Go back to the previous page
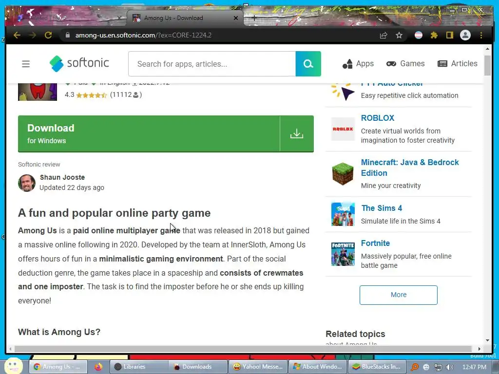The height and width of the screenshot is (374, 499). 17,35
